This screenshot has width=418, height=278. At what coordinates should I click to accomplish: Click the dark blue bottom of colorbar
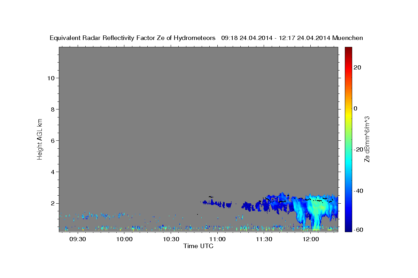pyautogui.click(x=348, y=228)
